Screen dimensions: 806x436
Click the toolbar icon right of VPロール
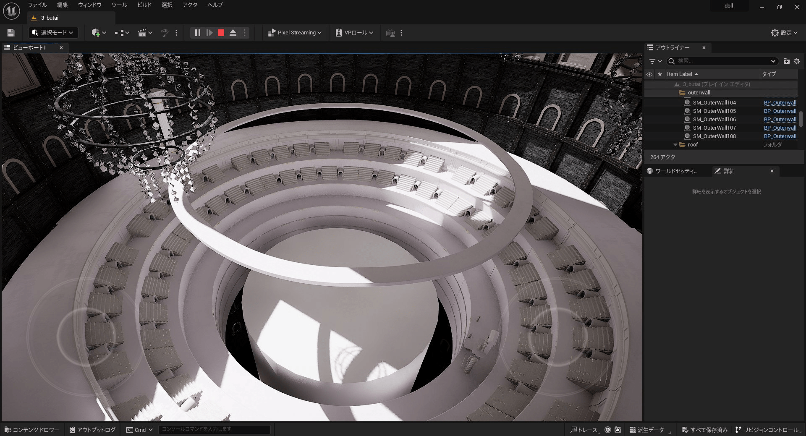[x=390, y=33]
